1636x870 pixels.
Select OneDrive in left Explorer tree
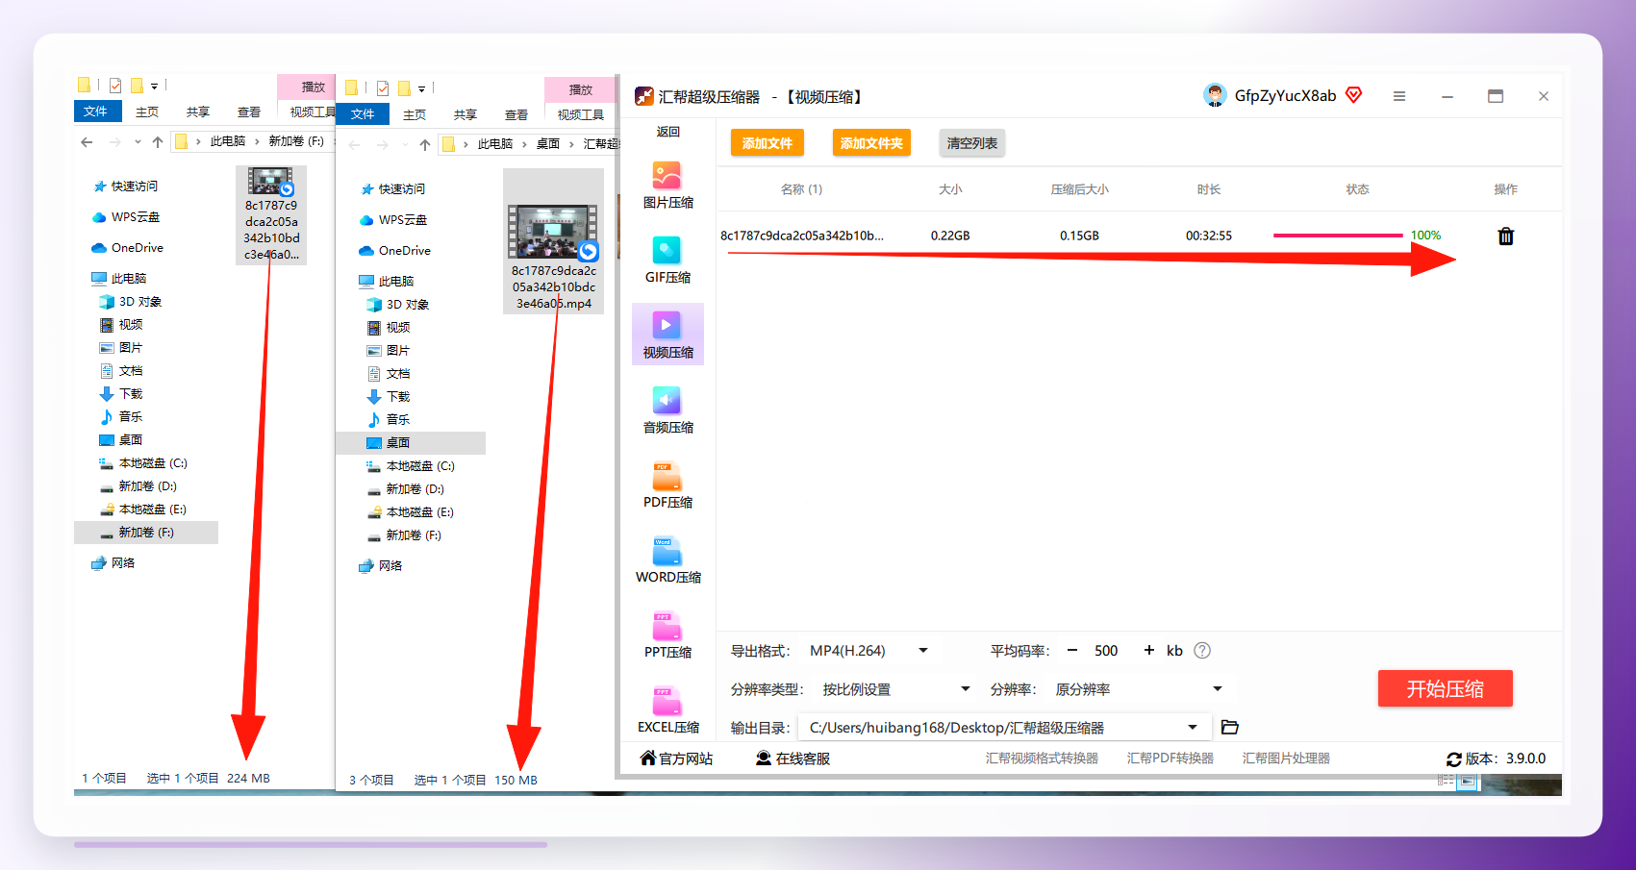[127, 248]
